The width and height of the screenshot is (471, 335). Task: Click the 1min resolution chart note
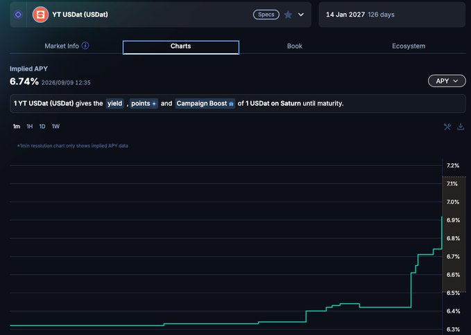click(72, 146)
